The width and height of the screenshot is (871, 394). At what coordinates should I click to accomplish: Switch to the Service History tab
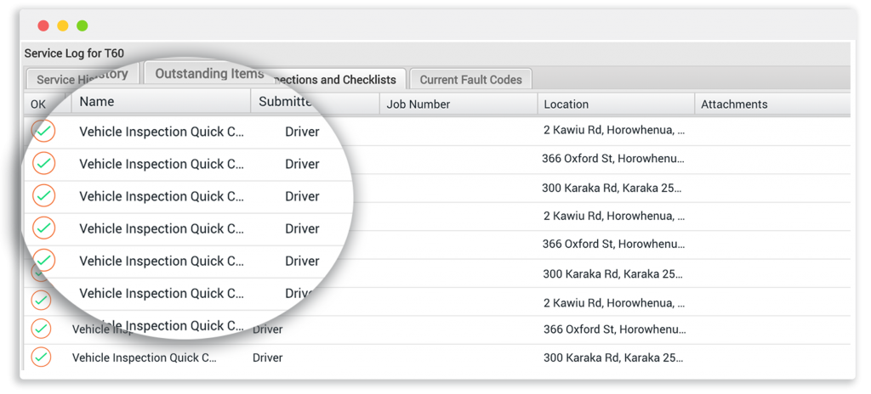click(x=83, y=77)
